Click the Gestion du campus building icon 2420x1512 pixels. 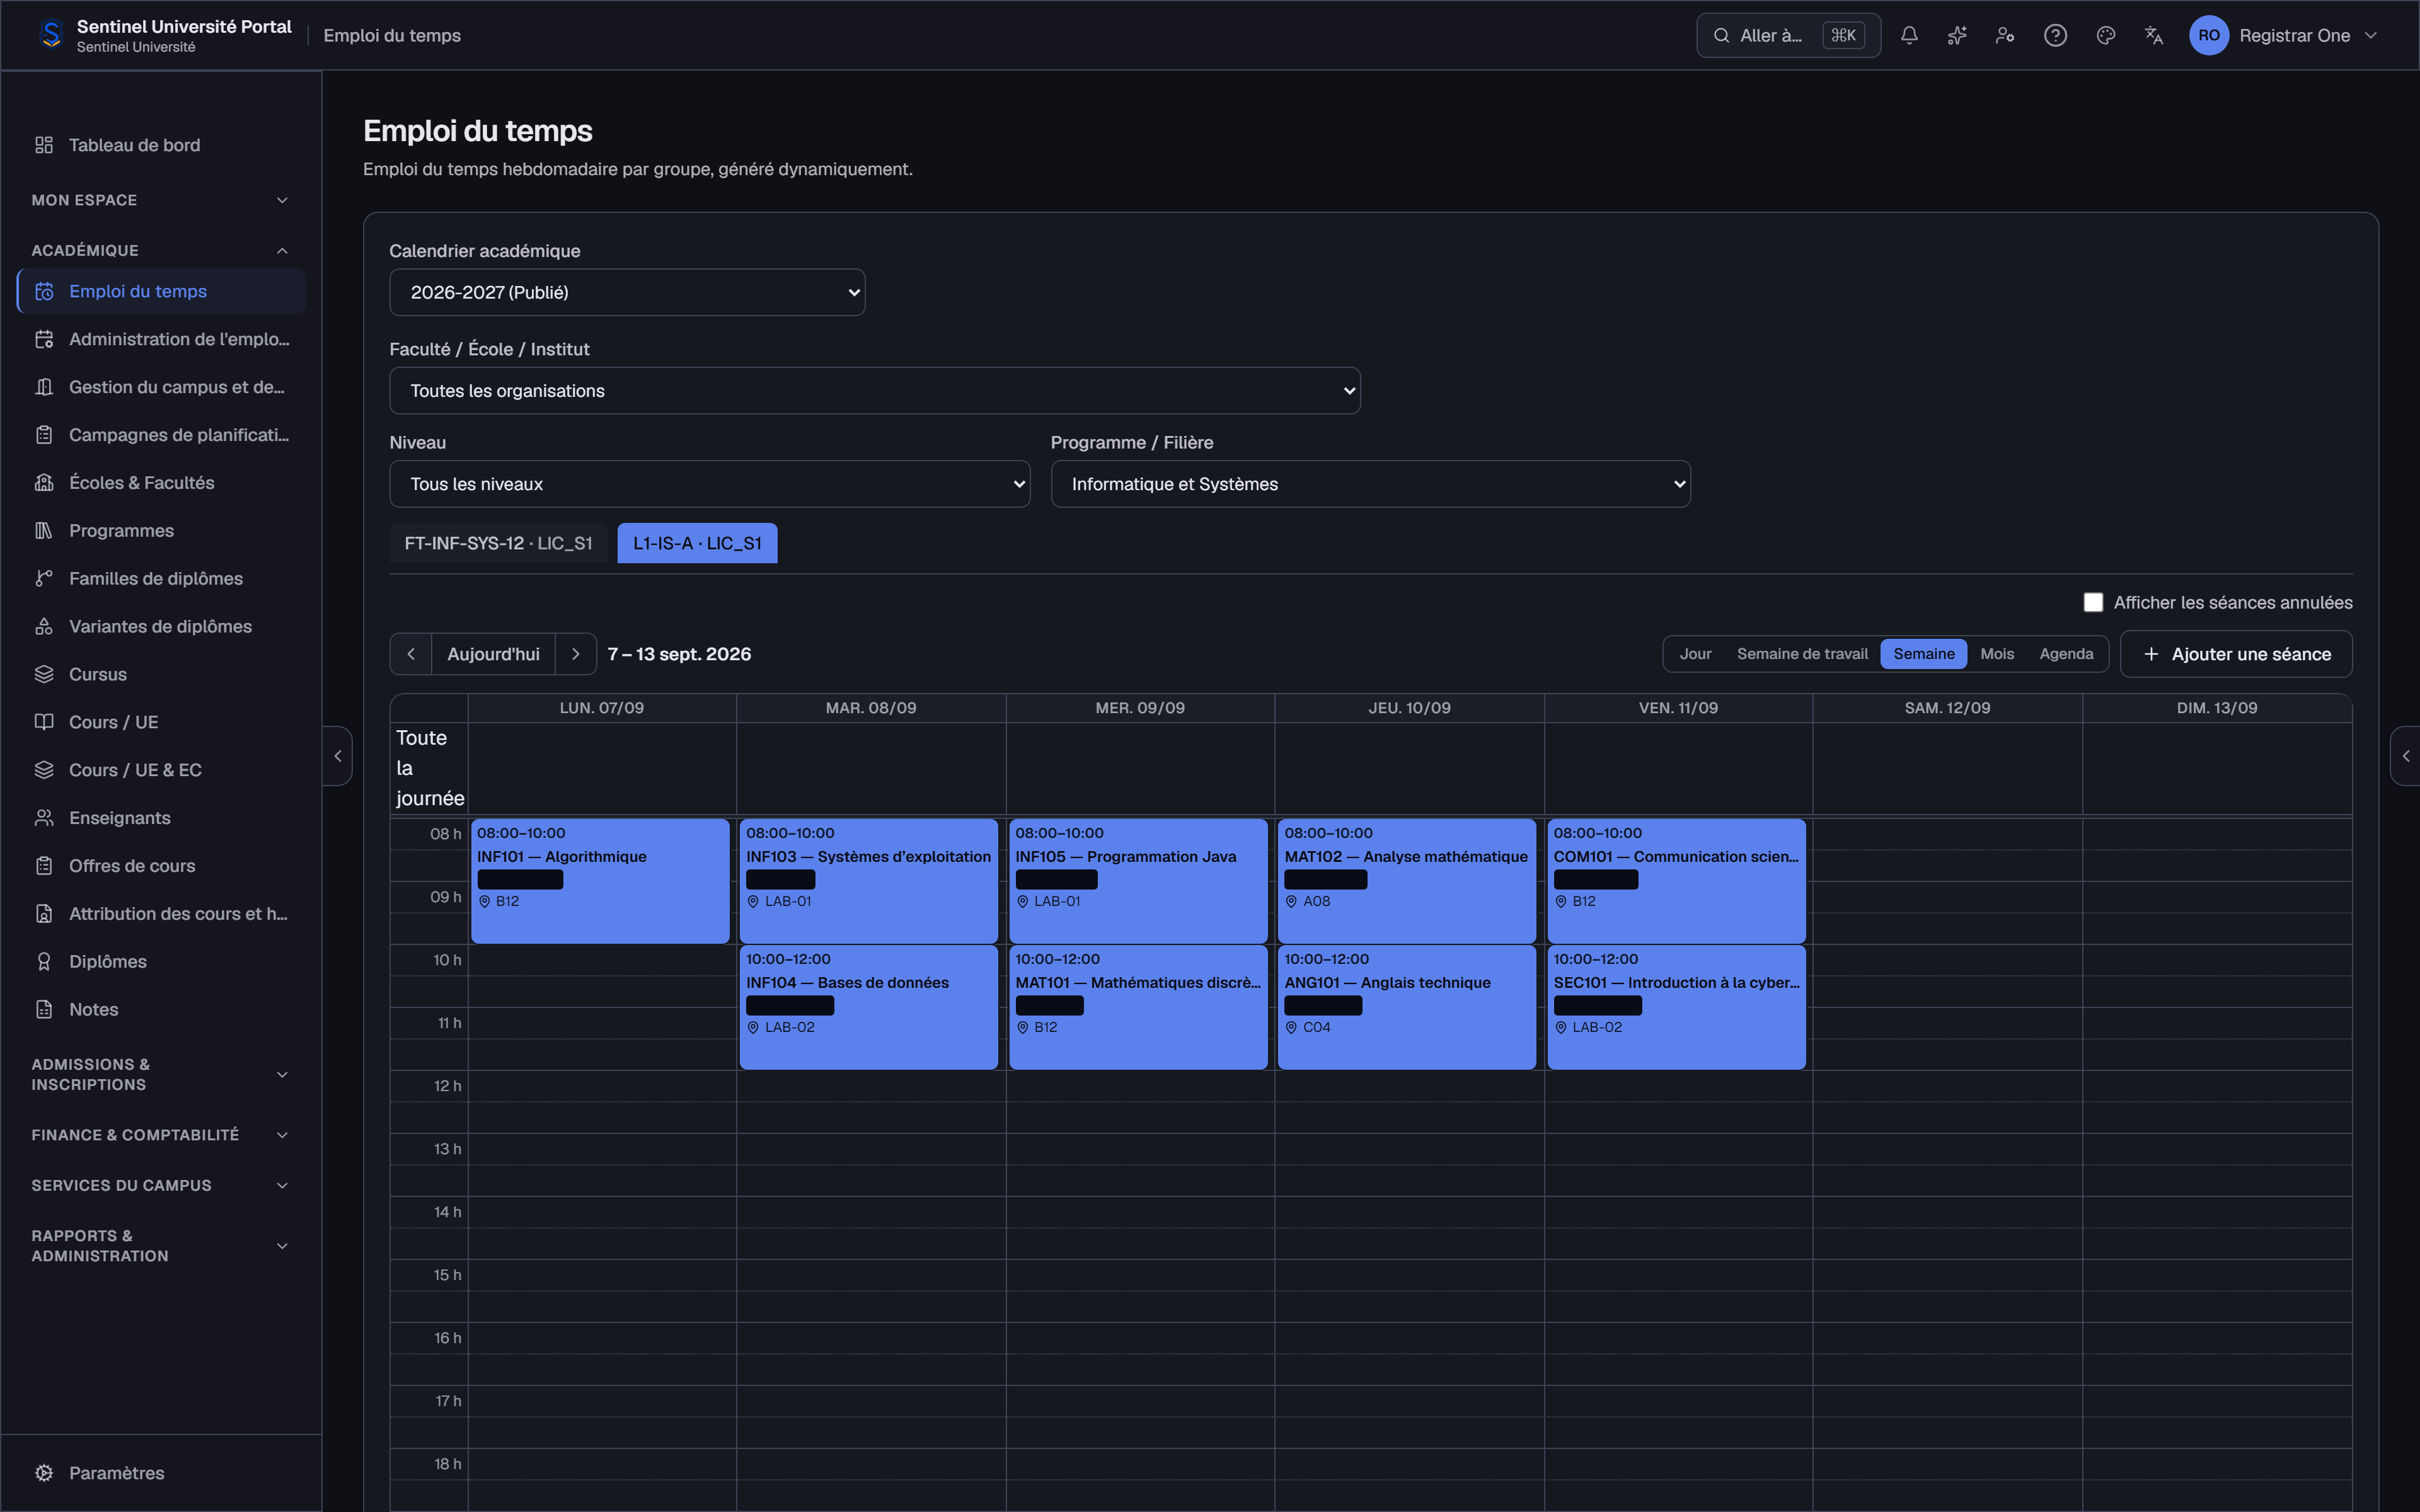tap(44, 387)
